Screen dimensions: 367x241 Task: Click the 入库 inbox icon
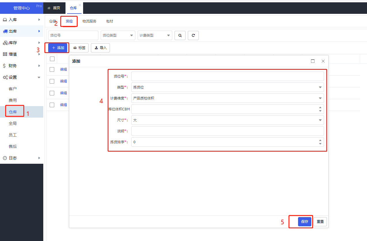pos(5,20)
